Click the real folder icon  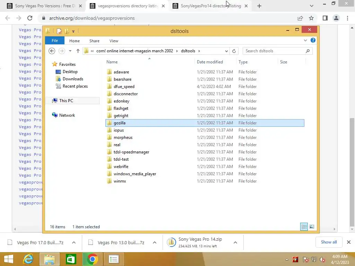pos(109,144)
